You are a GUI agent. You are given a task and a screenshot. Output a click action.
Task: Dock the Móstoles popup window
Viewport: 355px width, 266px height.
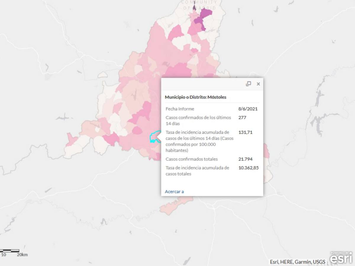tap(248, 84)
